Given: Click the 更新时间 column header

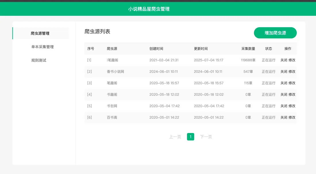Looking at the screenshot, I should tap(201, 49).
